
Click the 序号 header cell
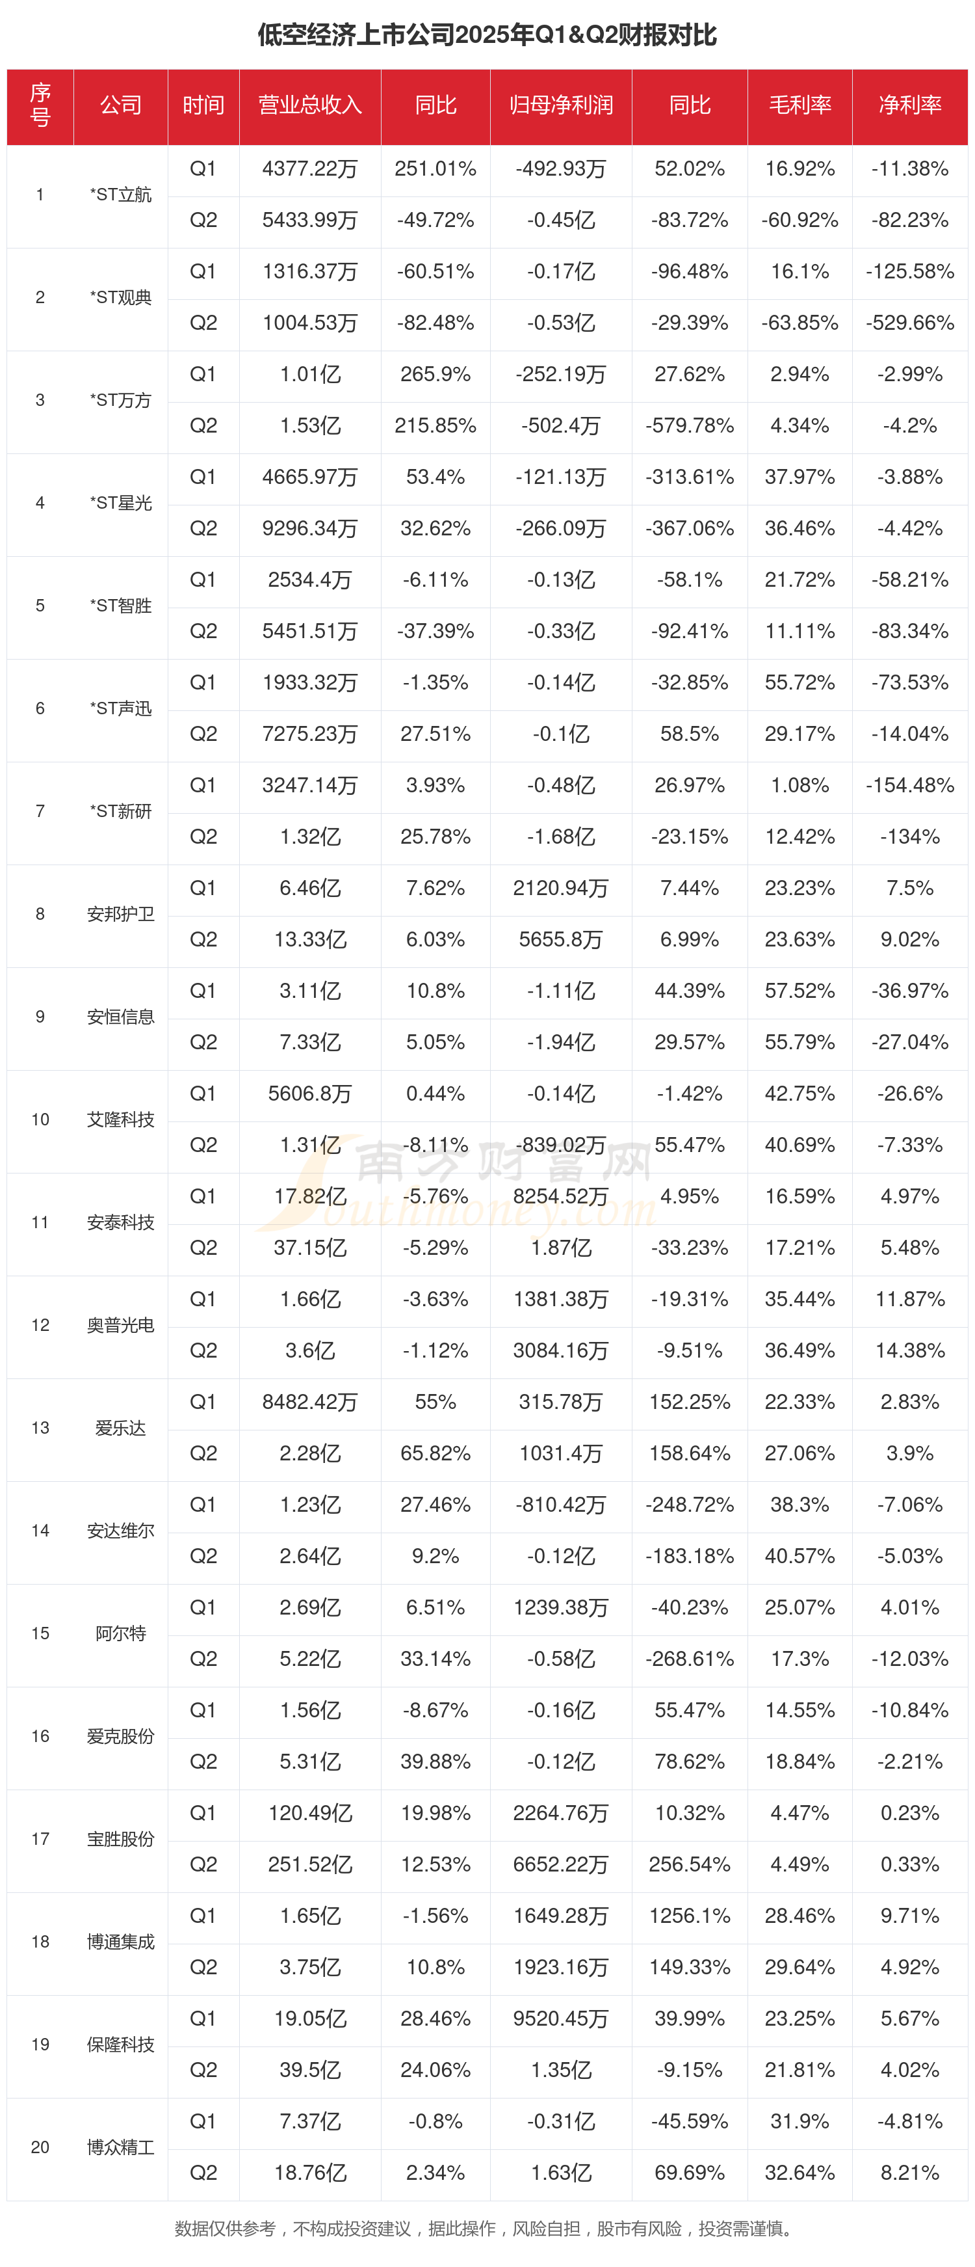40,105
